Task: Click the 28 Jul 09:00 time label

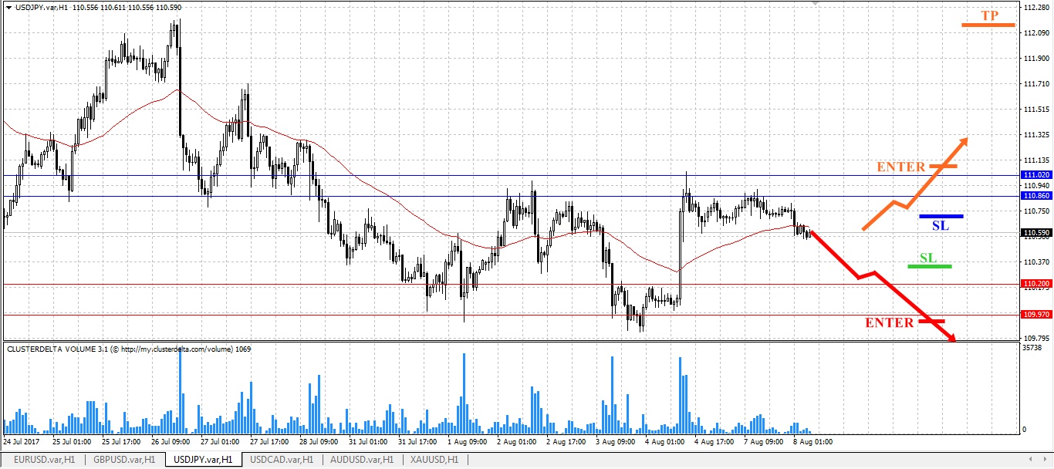Action: pyautogui.click(x=319, y=443)
